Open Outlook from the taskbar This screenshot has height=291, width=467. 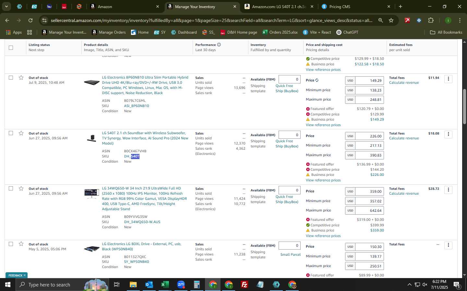pyautogui.click(x=149, y=285)
